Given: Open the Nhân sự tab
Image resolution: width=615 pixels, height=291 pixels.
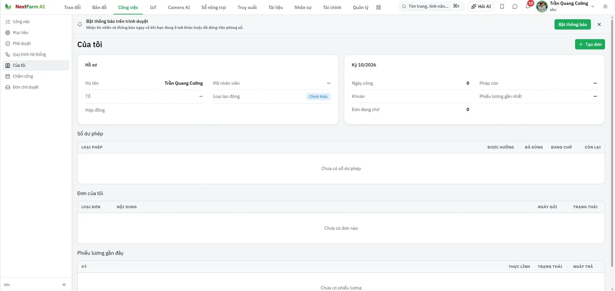Looking at the screenshot, I should [x=303, y=7].
